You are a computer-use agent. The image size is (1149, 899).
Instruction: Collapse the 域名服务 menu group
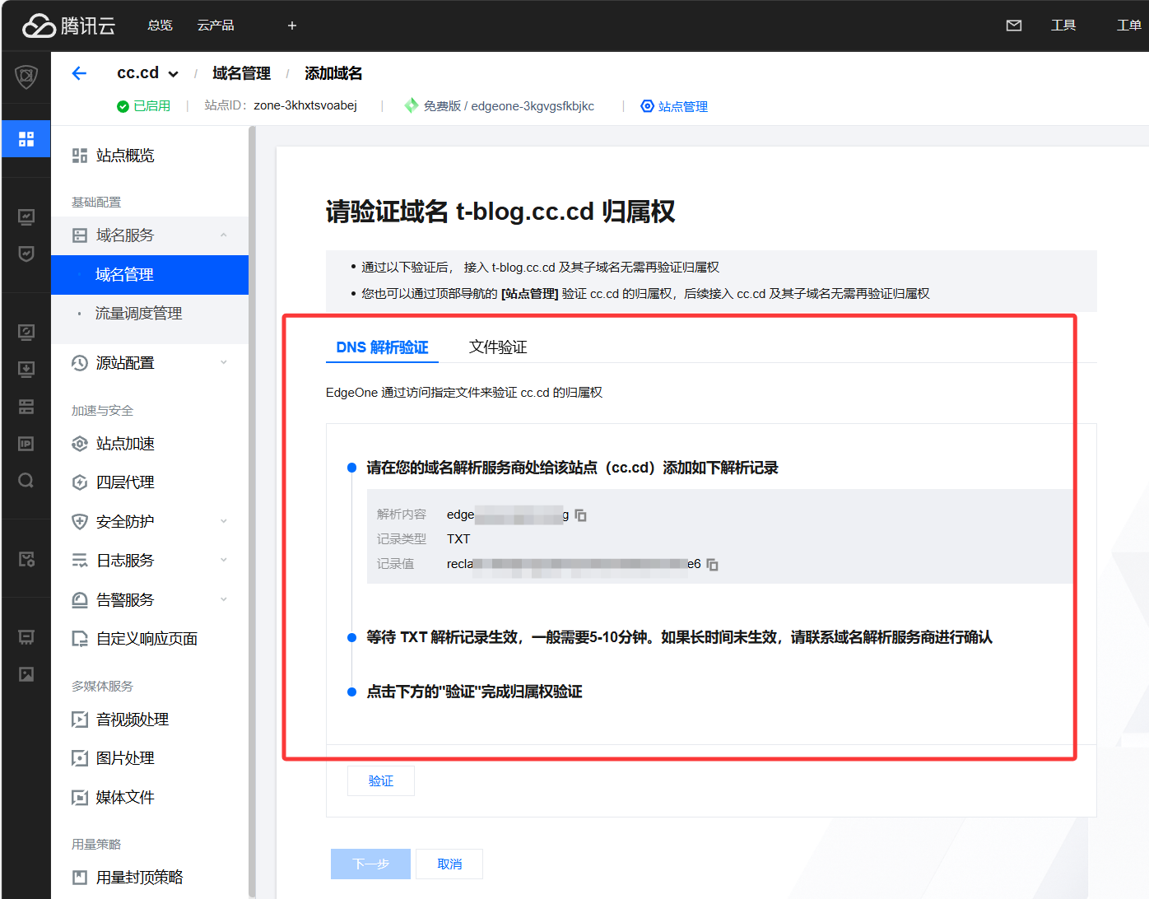(223, 235)
